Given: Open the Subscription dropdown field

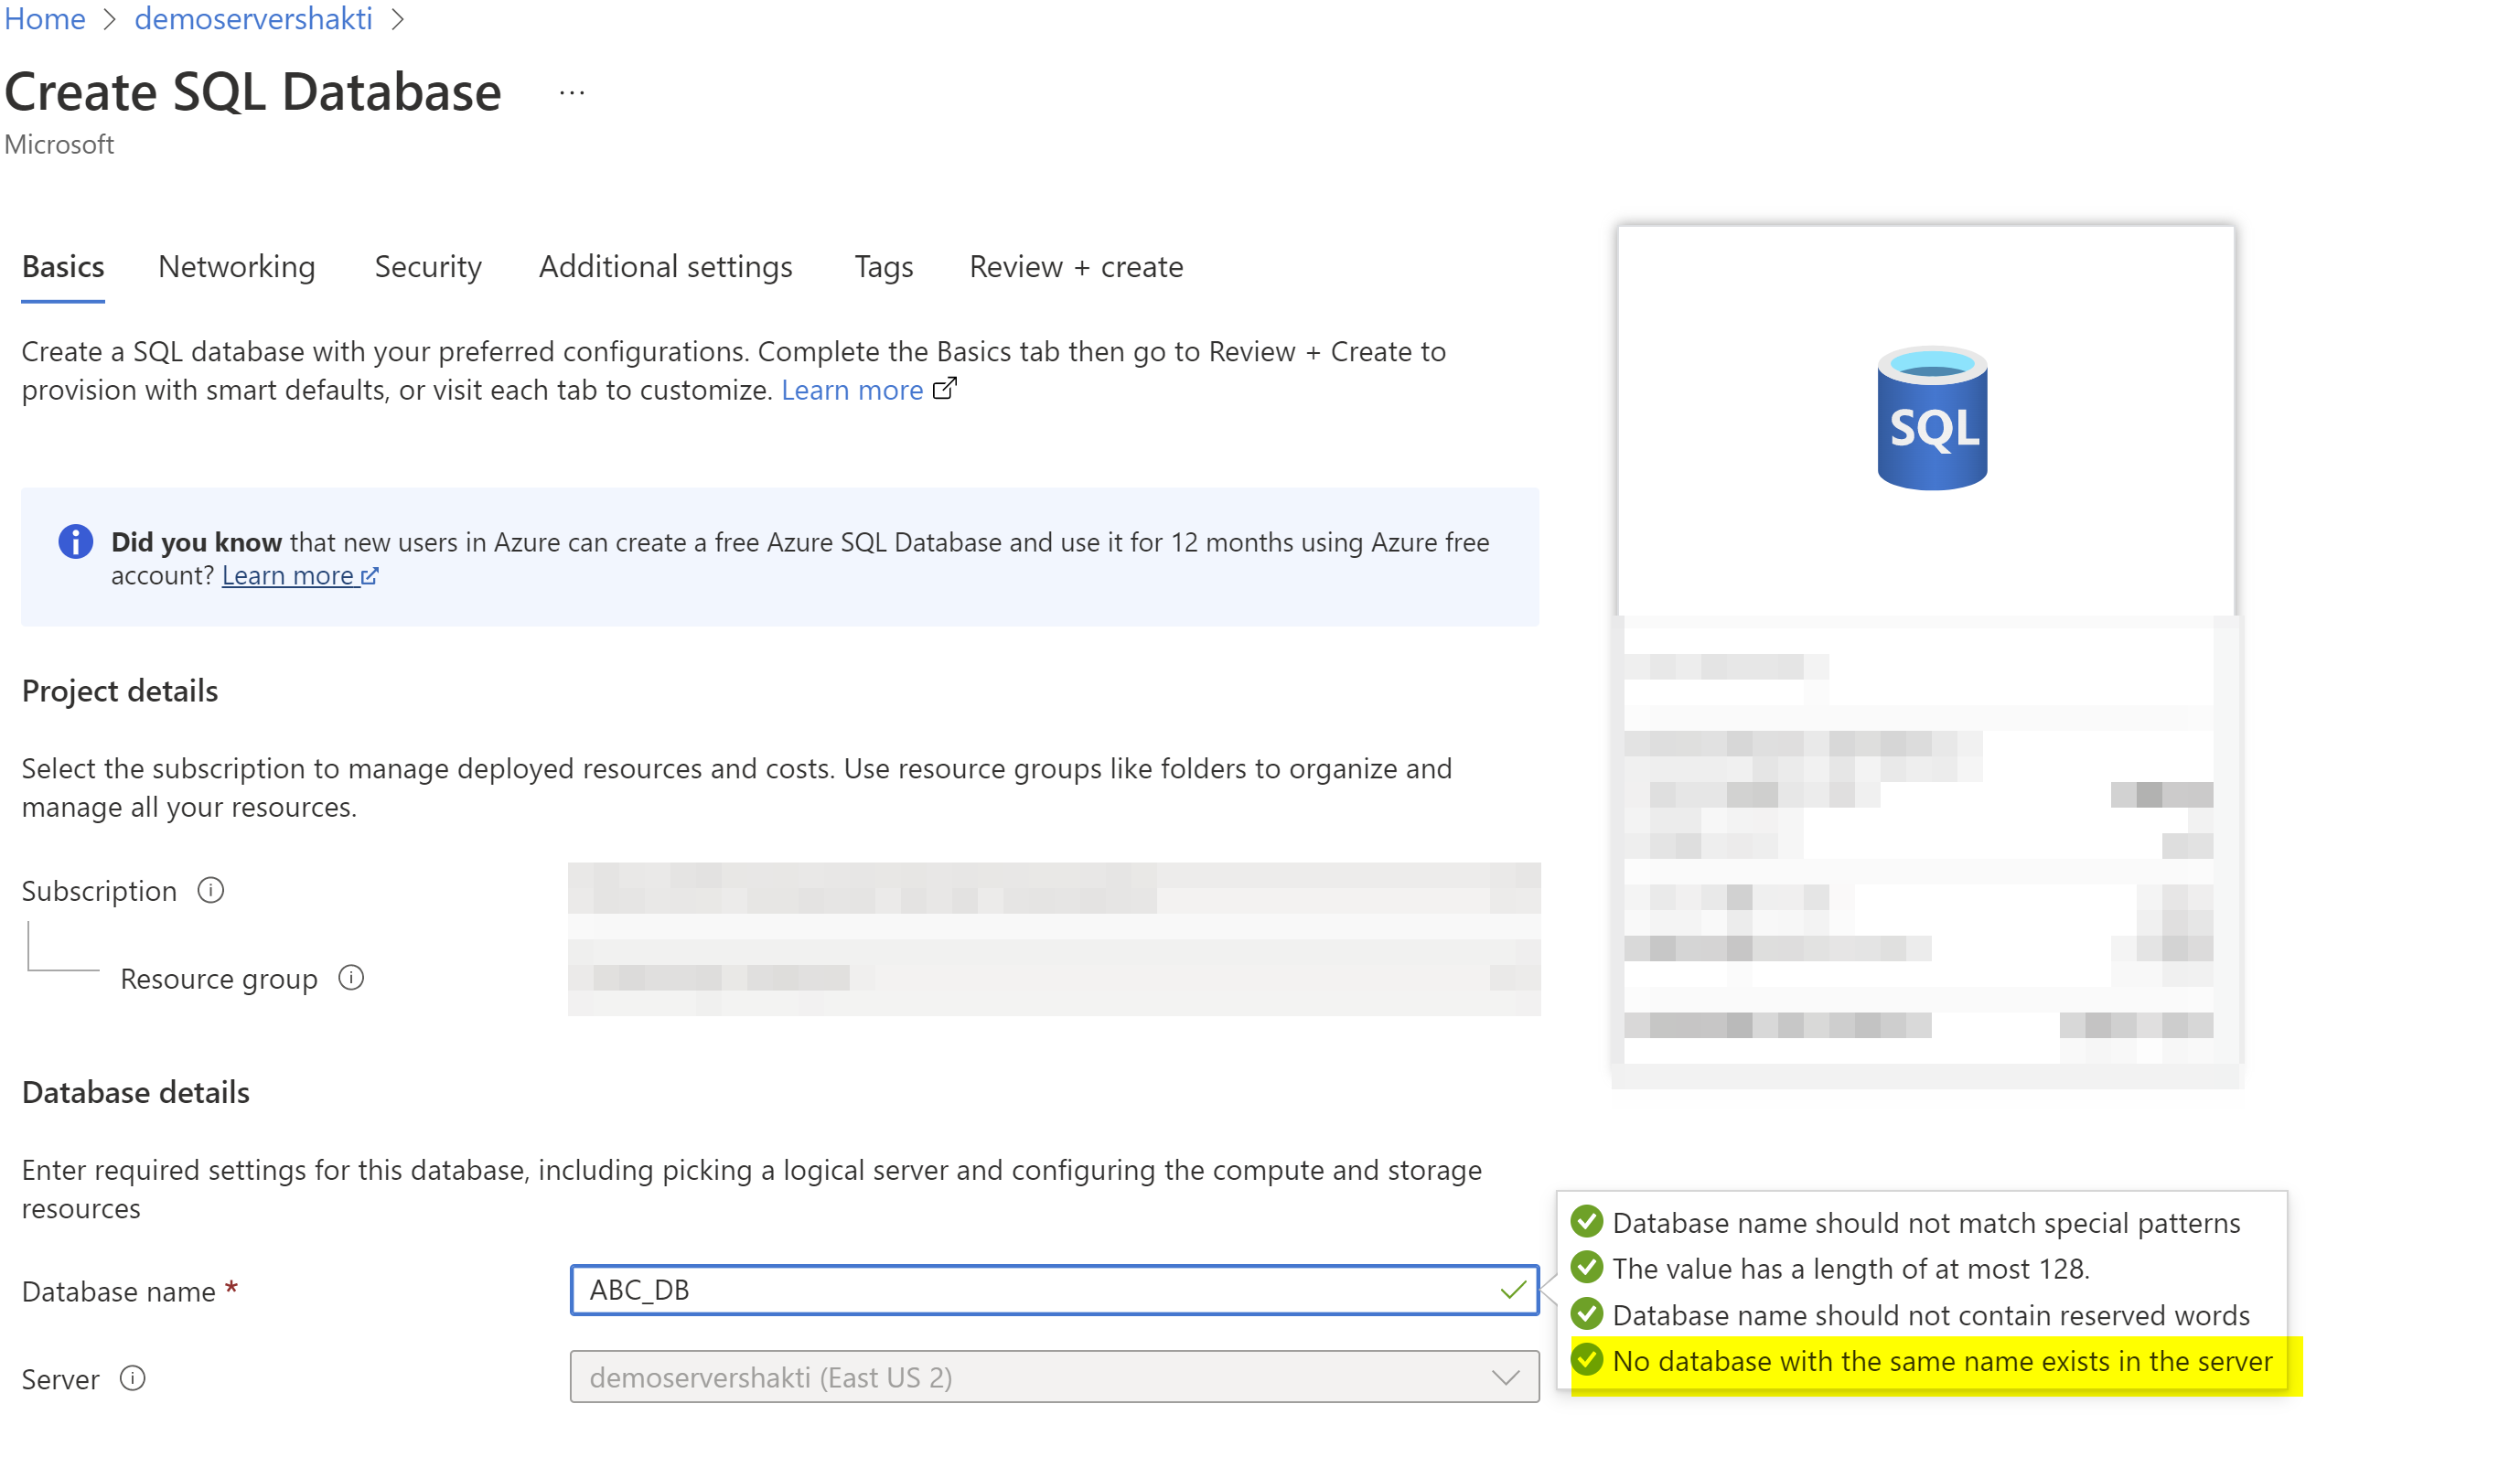Looking at the screenshot, I should [1054, 889].
